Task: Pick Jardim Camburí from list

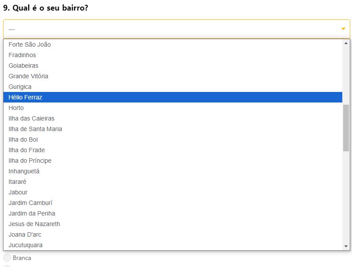Action: tap(30, 203)
